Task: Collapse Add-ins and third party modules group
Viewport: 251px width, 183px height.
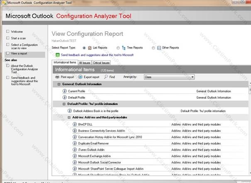Action: [69, 117]
